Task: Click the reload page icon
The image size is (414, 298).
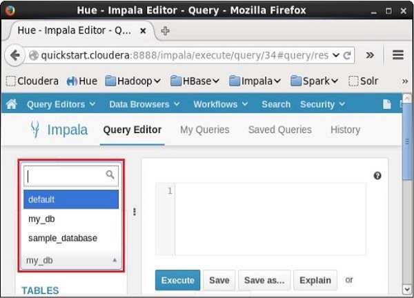Action: (x=348, y=54)
